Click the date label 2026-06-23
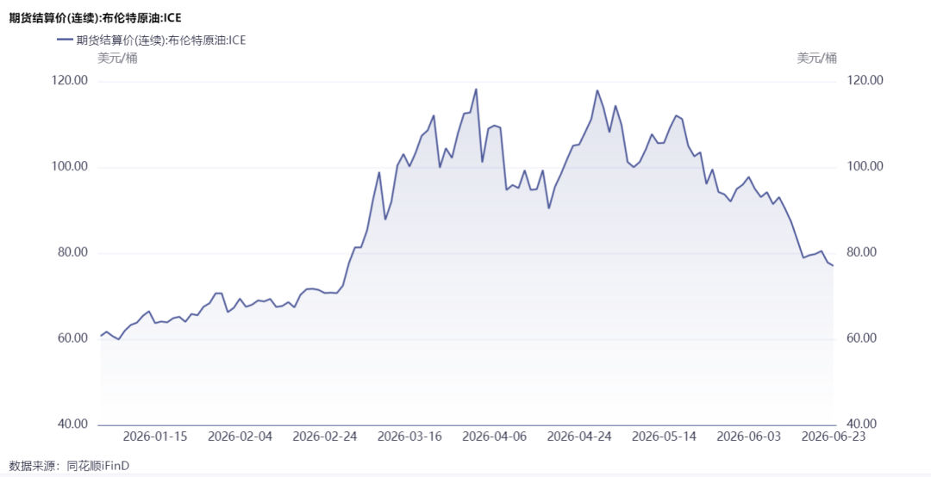 coord(834,437)
